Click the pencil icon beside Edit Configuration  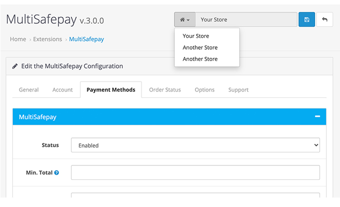(15, 66)
